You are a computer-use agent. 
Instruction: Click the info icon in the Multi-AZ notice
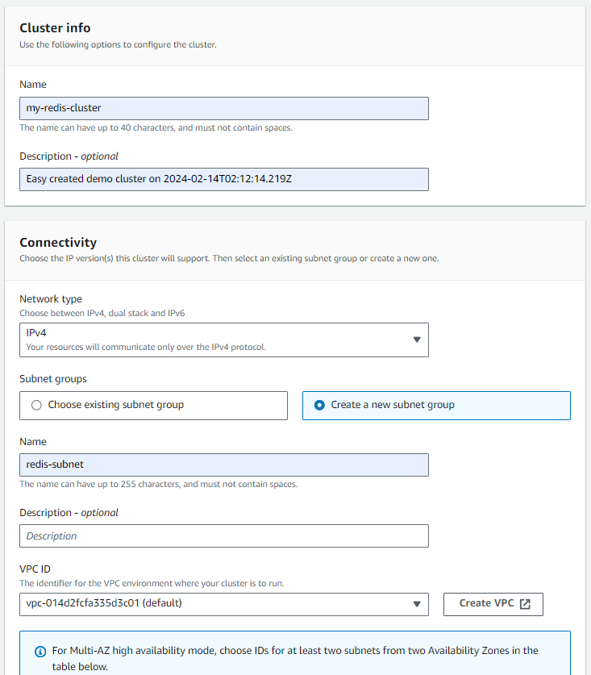point(40,652)
